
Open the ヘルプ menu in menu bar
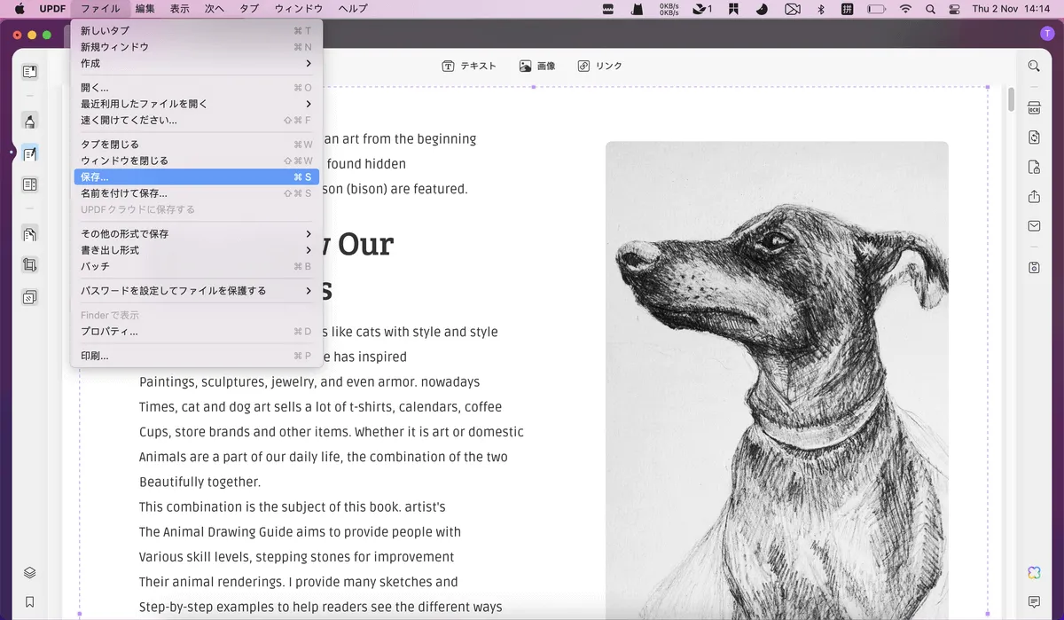(x=353, y=9)
